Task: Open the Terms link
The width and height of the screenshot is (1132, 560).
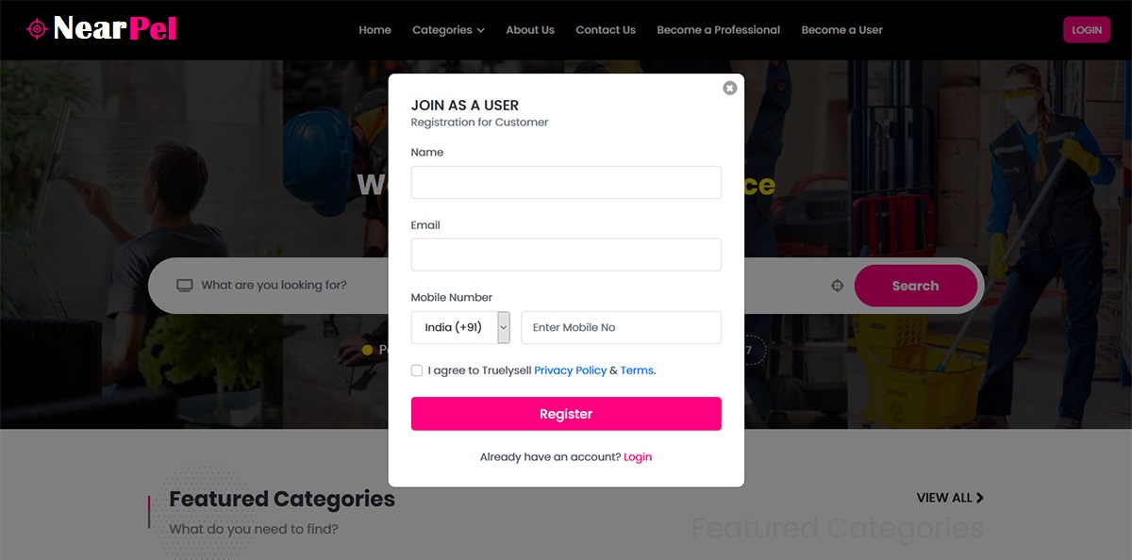Action: click(x=638, y=371)
